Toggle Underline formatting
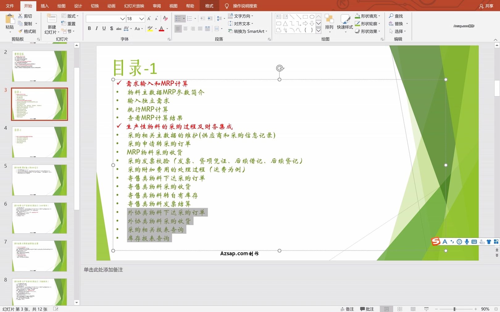Viewport: 500px width, 312px height. coord(104,28)
